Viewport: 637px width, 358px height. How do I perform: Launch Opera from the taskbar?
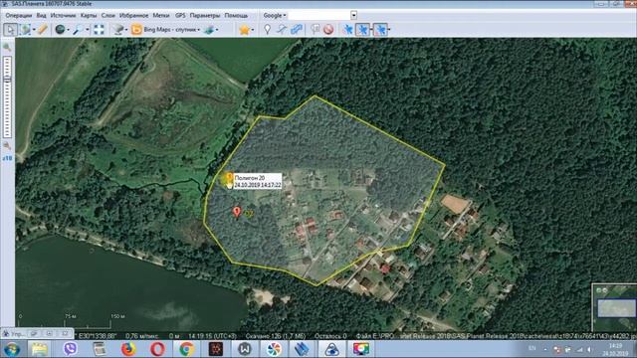pyautogui.click(x=157, y=349)
